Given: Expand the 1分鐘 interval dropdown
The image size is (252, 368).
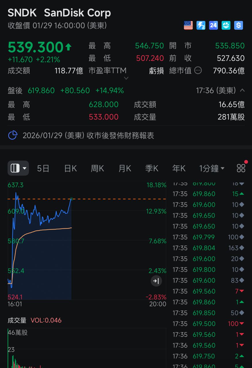Looking at the screenshot, I should pyautogui.click(x=212, y=168).
